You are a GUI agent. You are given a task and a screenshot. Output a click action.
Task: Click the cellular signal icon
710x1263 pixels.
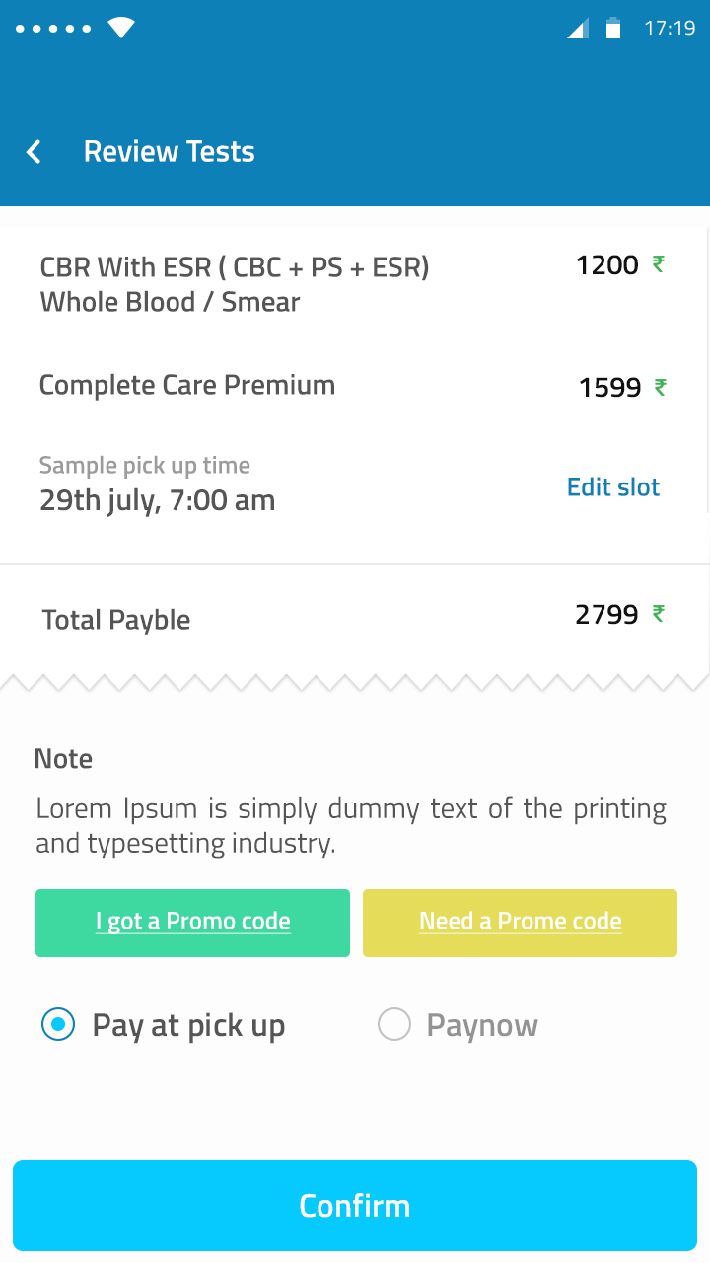[x=578, y=29]
